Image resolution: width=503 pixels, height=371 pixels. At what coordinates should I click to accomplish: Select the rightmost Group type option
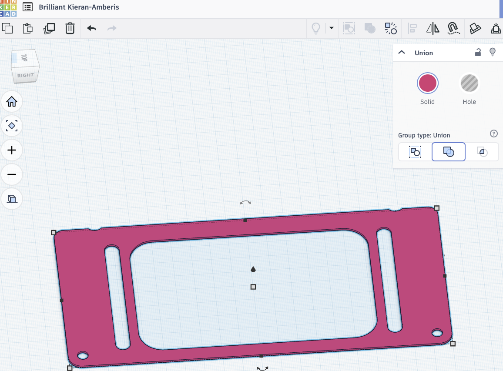(482, 152)
